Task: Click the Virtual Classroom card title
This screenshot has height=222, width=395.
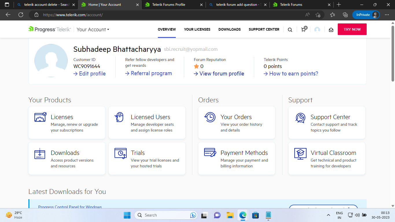Action: 333,153
